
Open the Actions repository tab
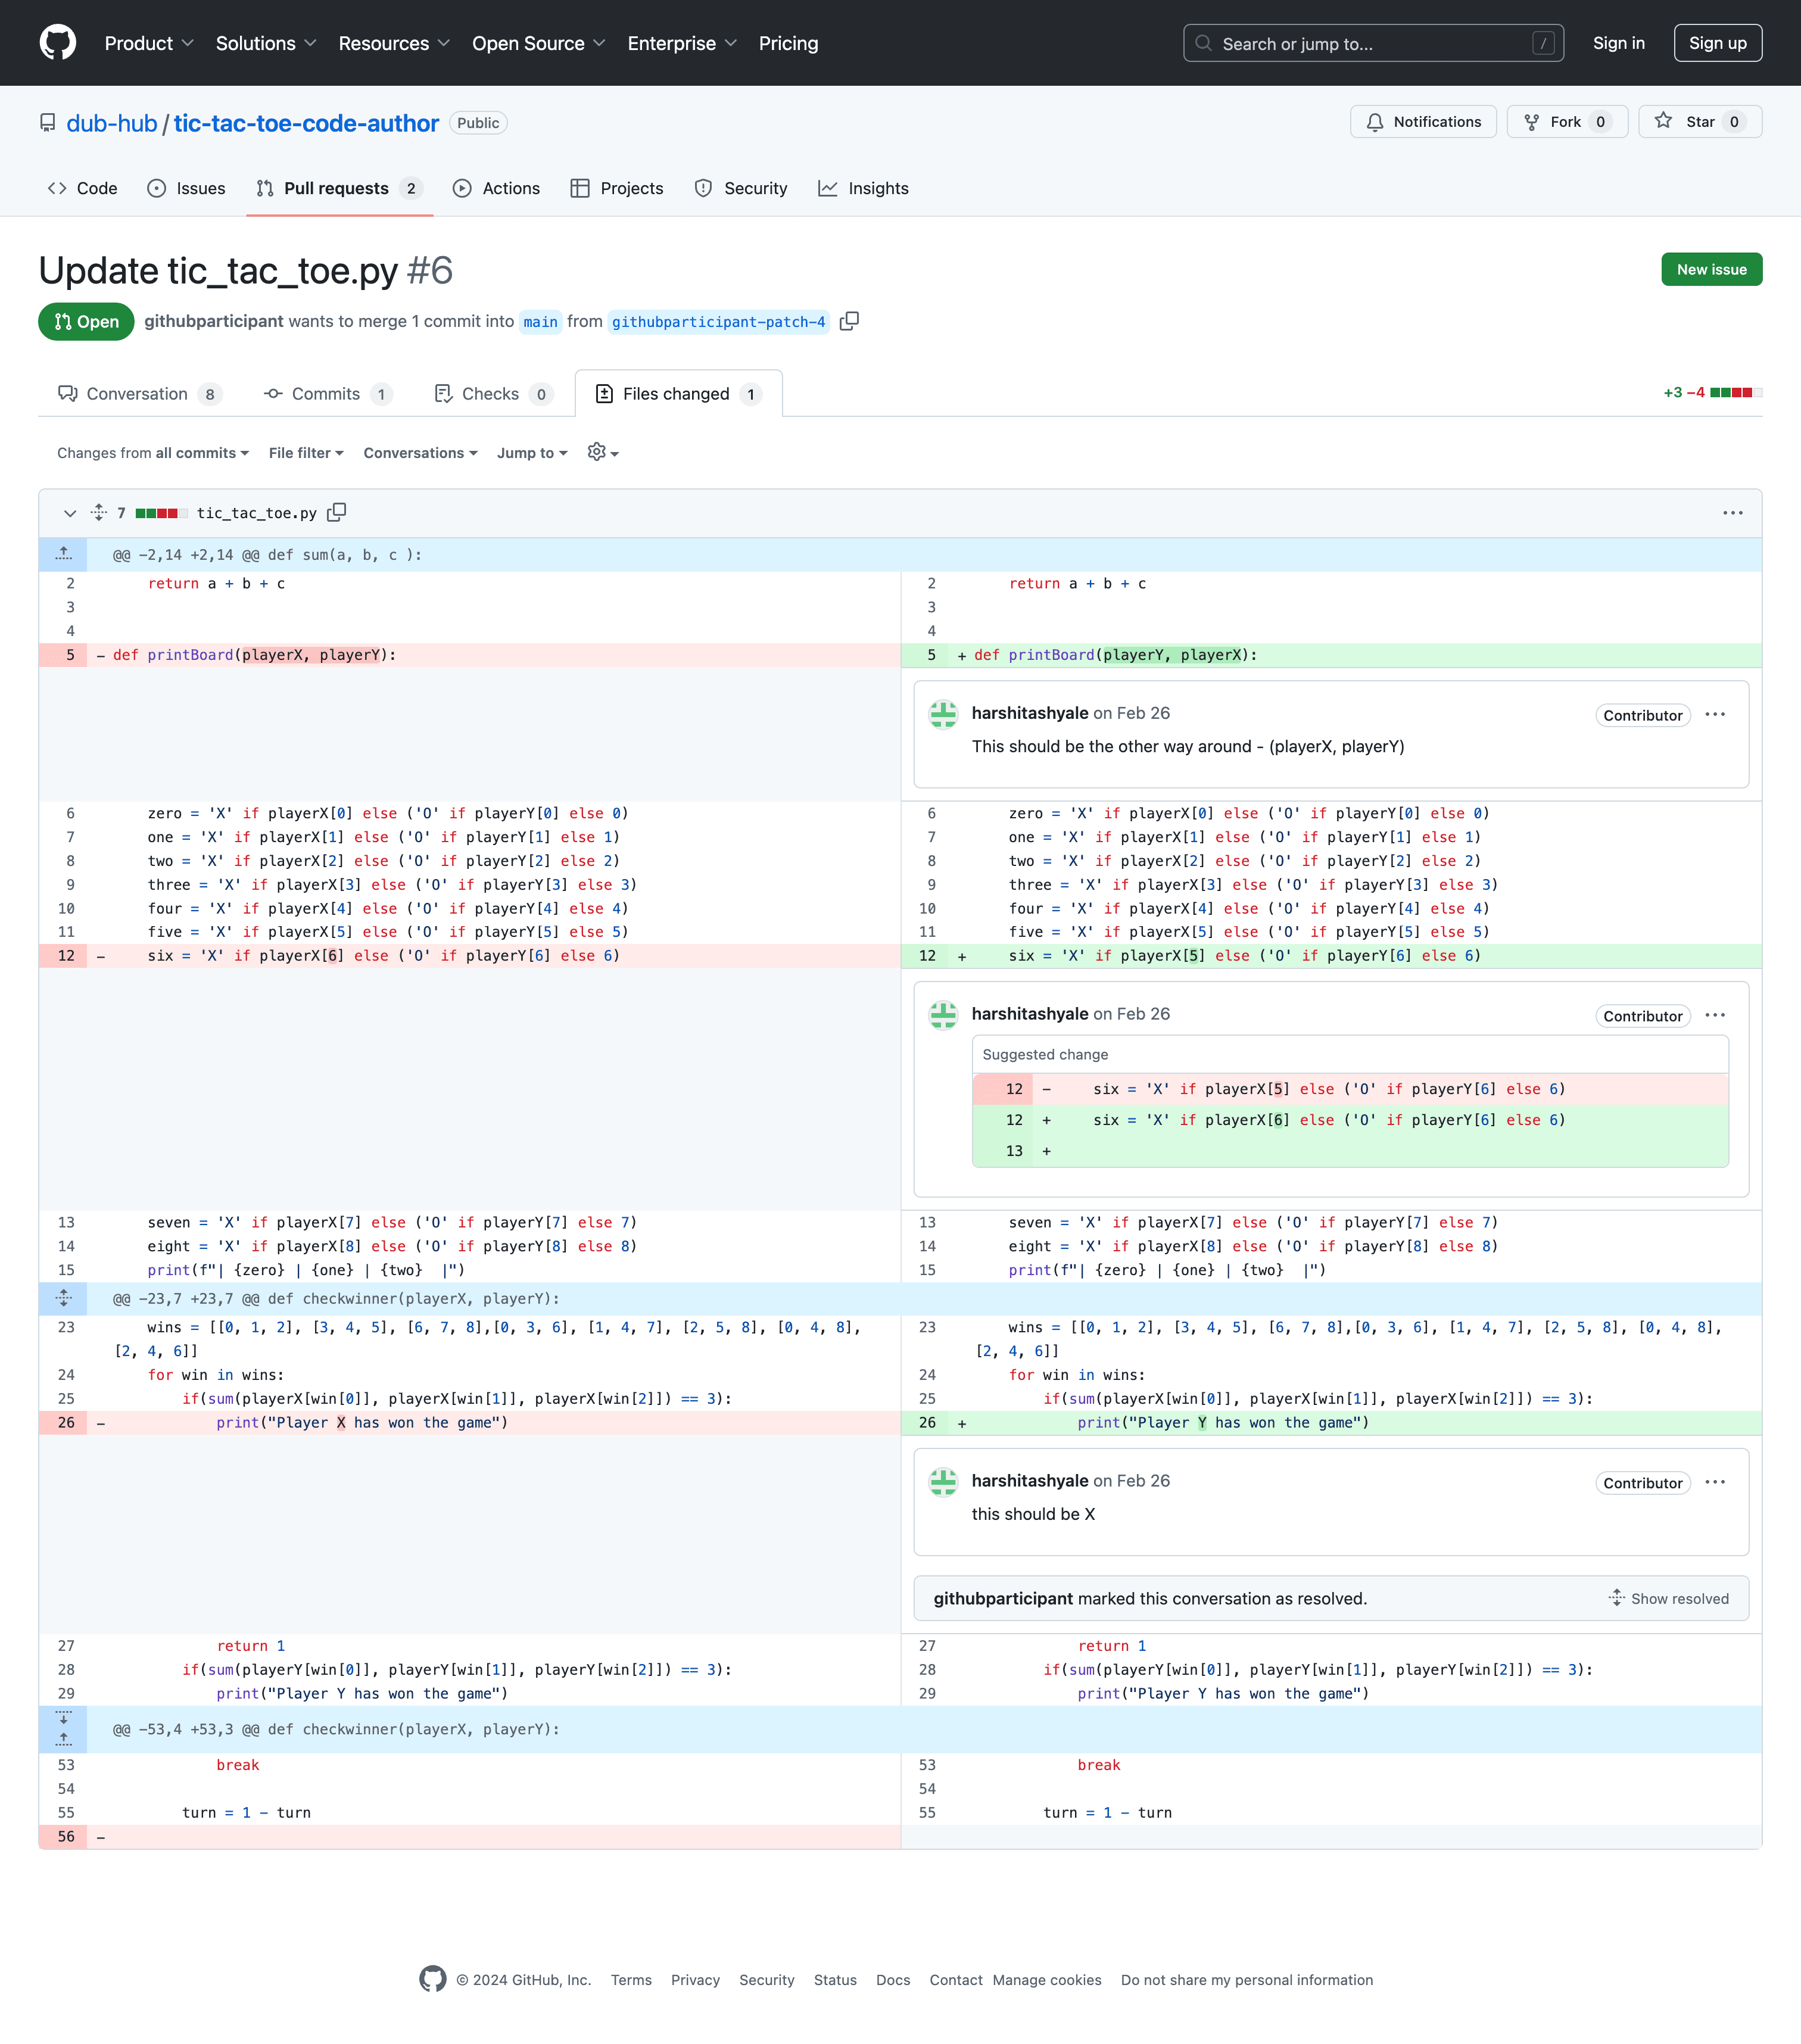click(496, 188)
